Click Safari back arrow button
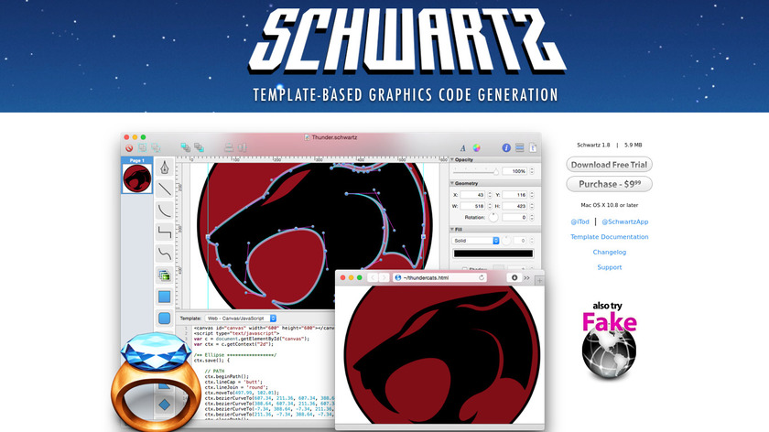Viewport: 769px width, 432px height. (x=373, y=277)
